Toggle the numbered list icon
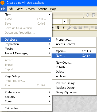The image size is (97, 112). [x=91, y=28]
